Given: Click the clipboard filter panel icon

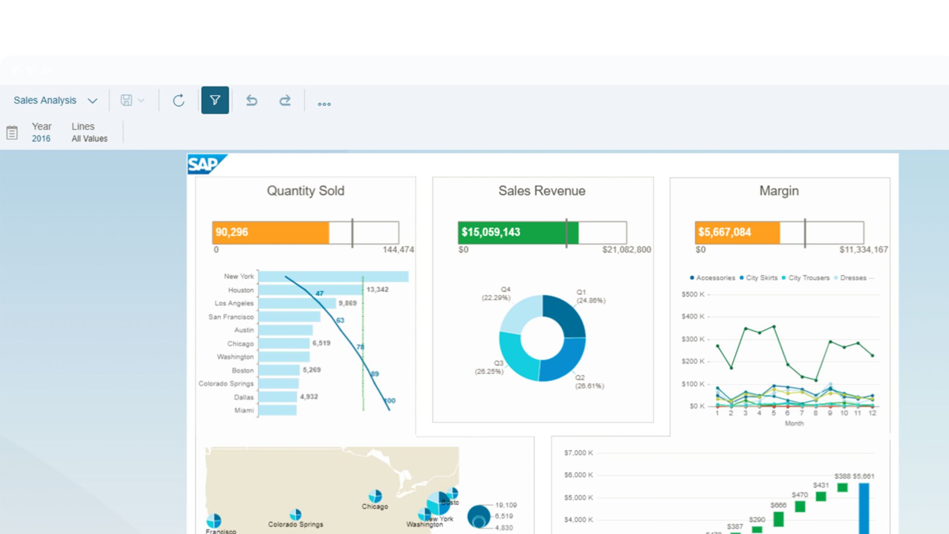Looking at the screenshot, I should (x=12, y=133).
